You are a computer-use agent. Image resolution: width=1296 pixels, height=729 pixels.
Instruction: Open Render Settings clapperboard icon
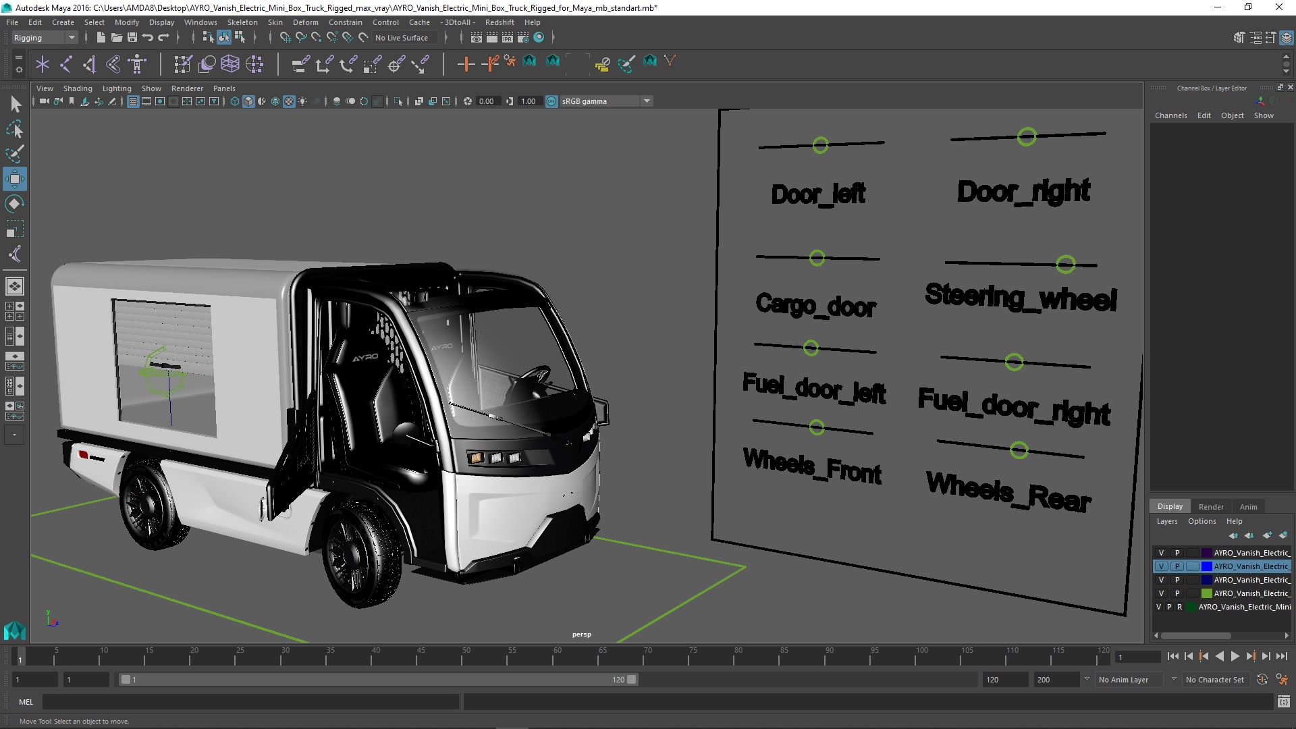[x=523, y=37]
